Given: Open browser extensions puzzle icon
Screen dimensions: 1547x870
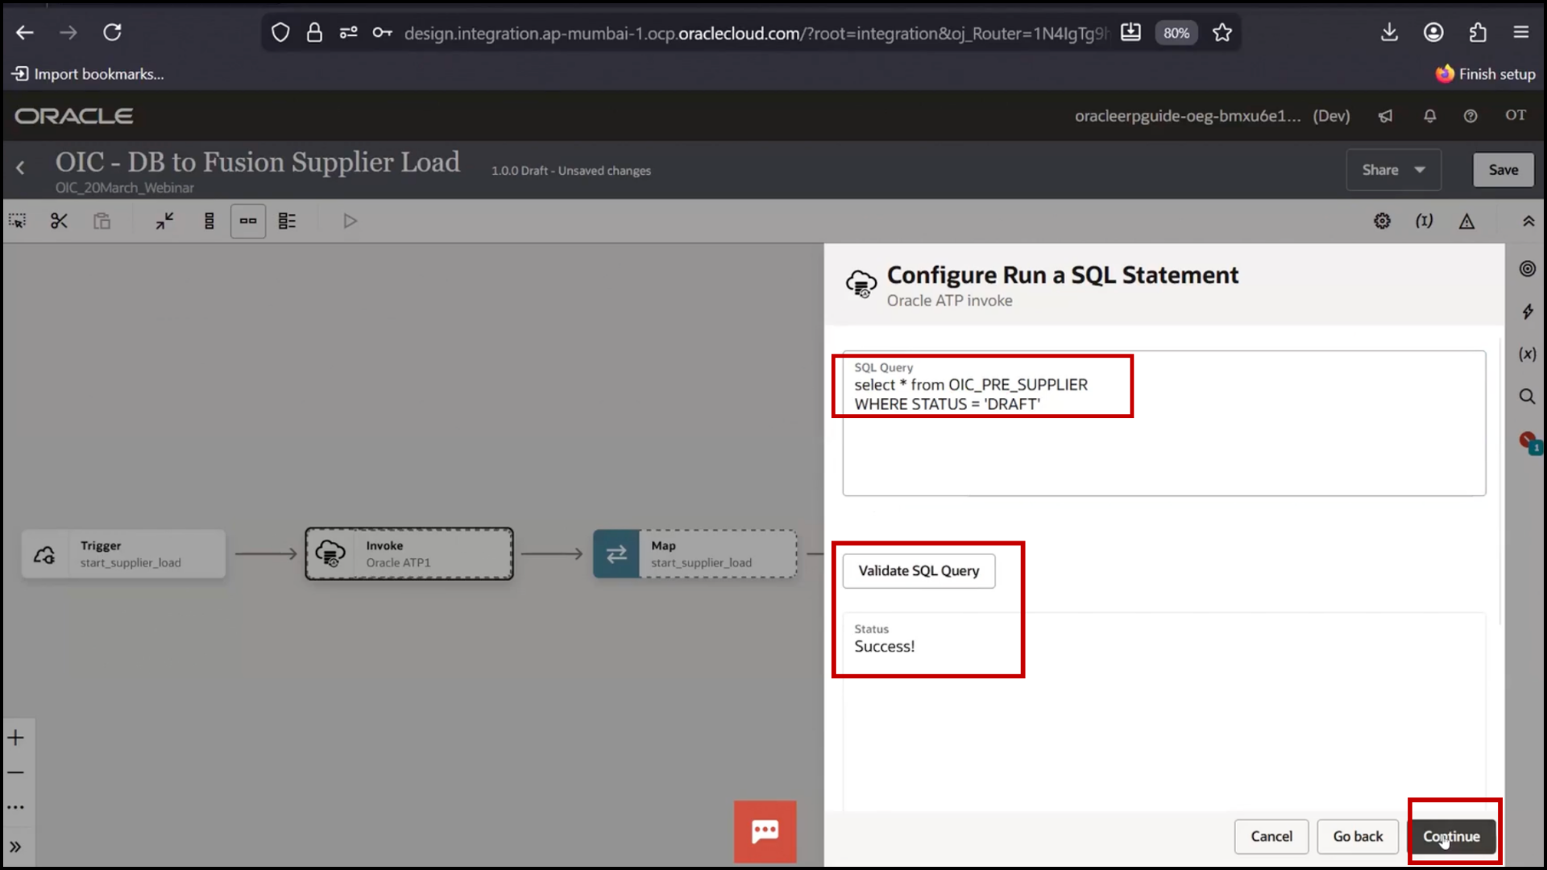Looking at the screenshot, I should [x=1477, y=32].
